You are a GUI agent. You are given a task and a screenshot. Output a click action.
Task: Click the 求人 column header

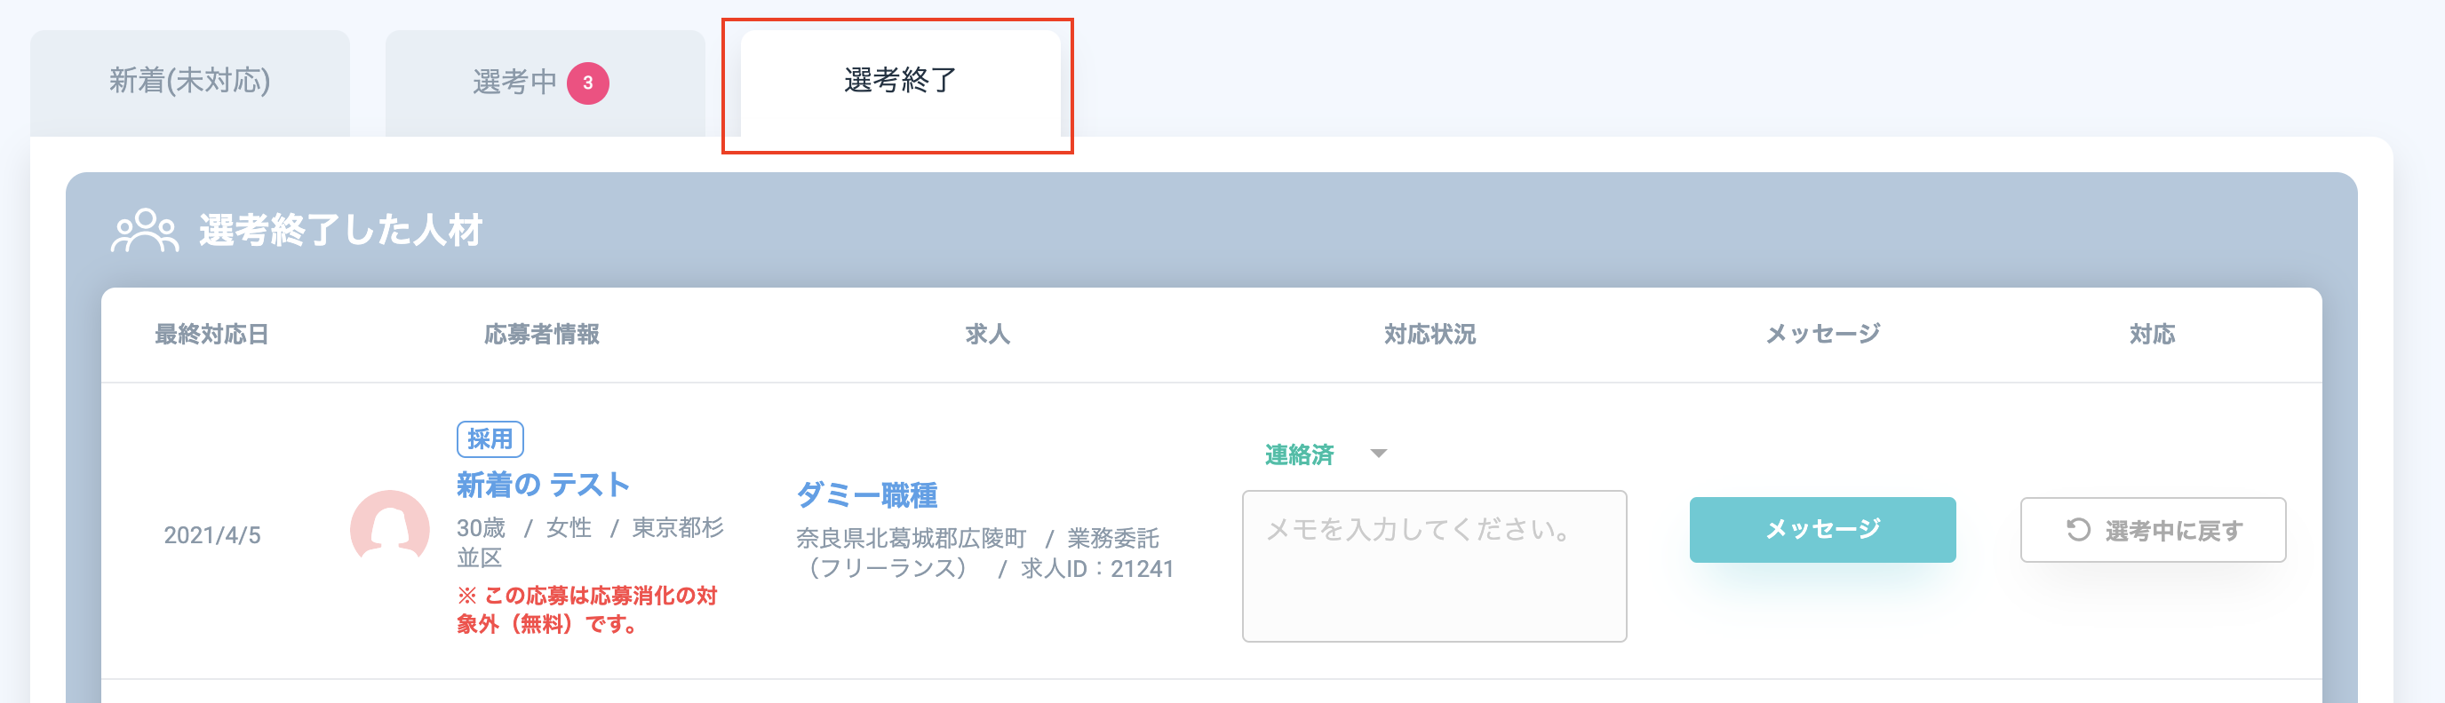coord(987,334)
